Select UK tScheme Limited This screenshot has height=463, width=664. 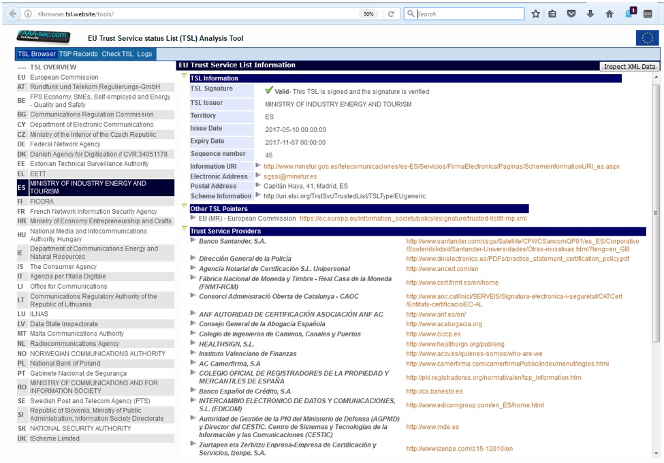pos(95,438)
